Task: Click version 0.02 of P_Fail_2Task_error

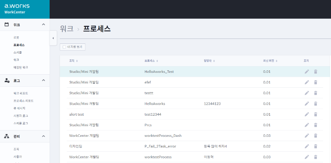Action: click(x=267, y=146)
